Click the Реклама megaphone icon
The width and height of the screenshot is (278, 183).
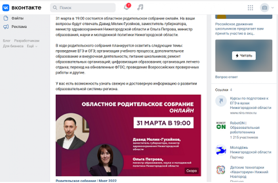tap(6, 27)
